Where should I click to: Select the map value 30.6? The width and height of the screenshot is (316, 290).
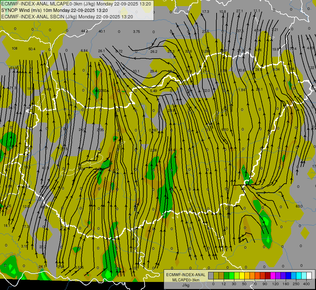point(241,70)
